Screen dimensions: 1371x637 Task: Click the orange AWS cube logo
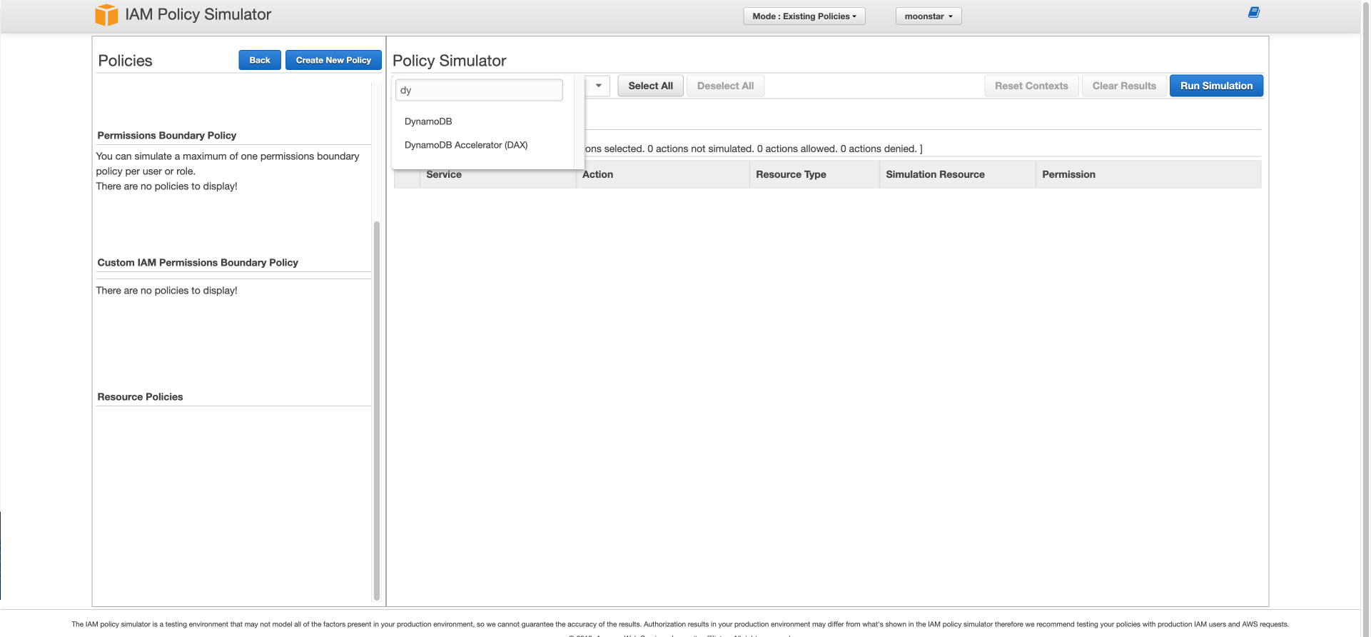point(106,14)
